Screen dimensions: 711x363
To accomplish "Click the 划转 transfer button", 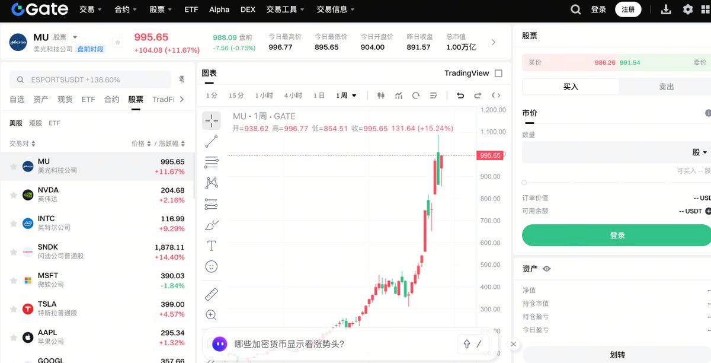I will 616,355.
